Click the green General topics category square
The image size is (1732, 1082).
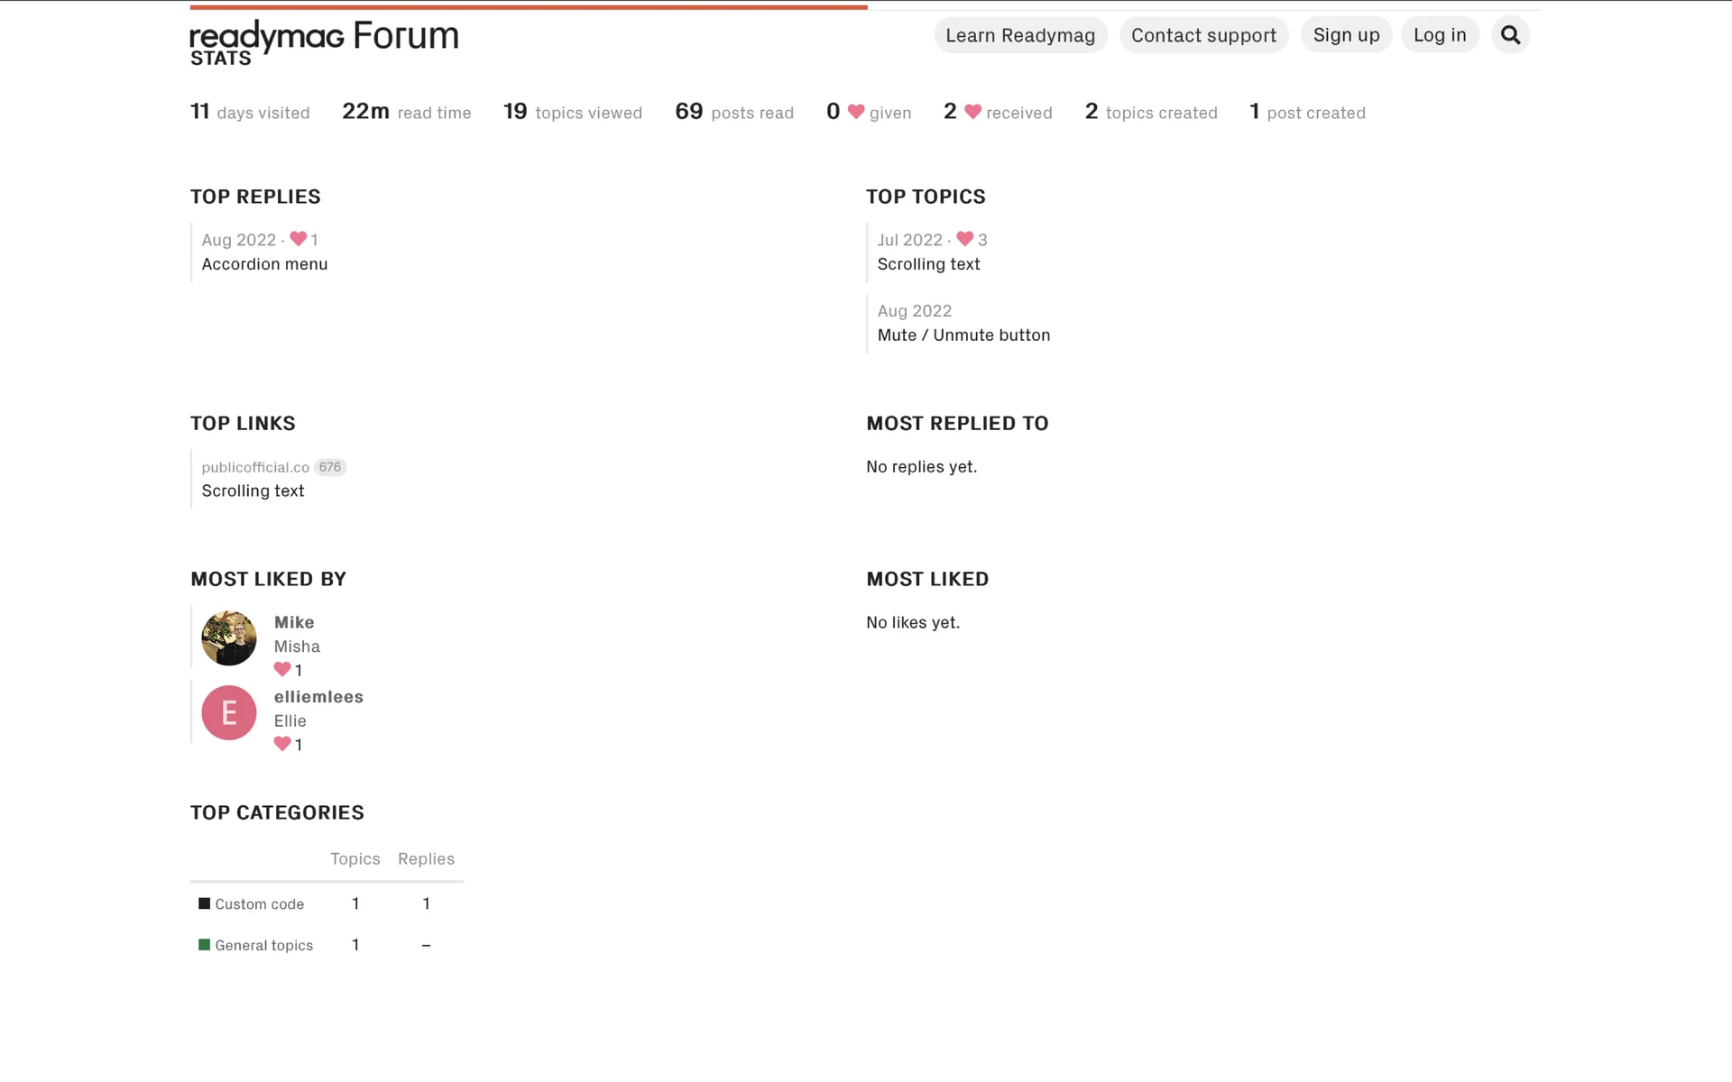[205, 945]
